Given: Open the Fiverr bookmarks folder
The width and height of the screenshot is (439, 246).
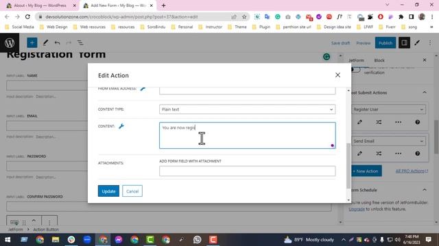Looking at the screenshot, I should (387, 27).
